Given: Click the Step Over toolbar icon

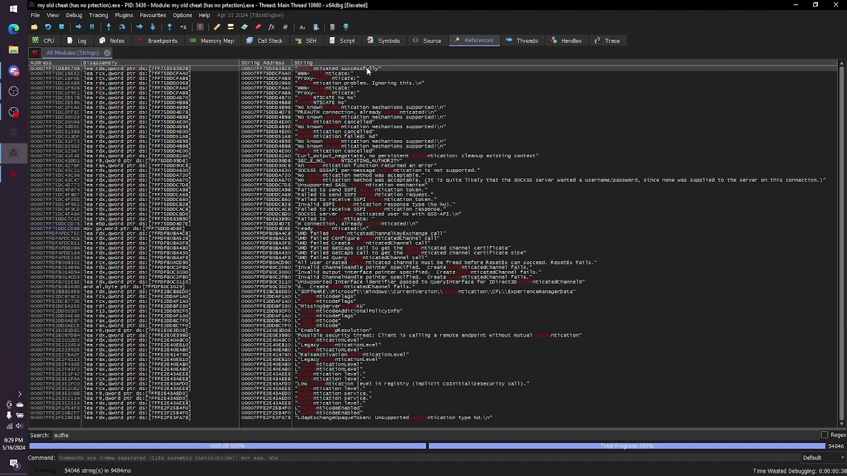Looking at the screenshot, I should point(122,27).
